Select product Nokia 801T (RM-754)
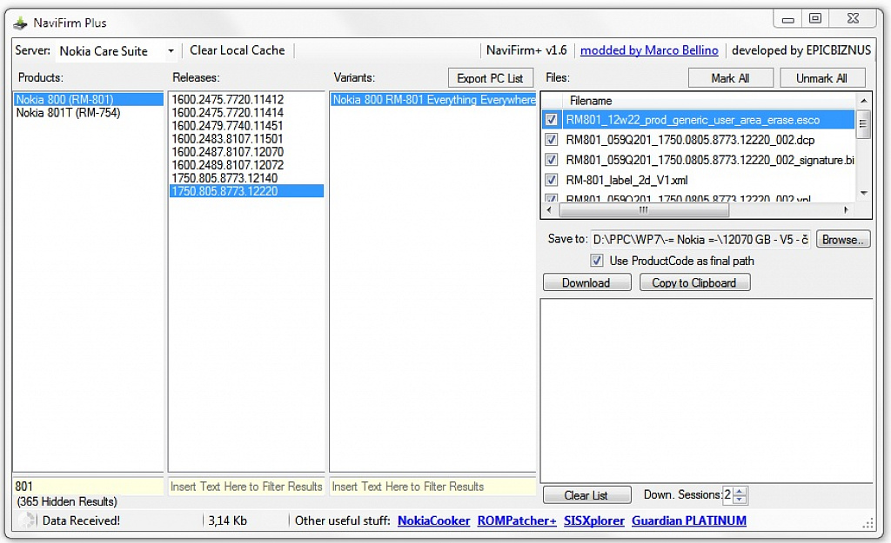 click(88, 113)
